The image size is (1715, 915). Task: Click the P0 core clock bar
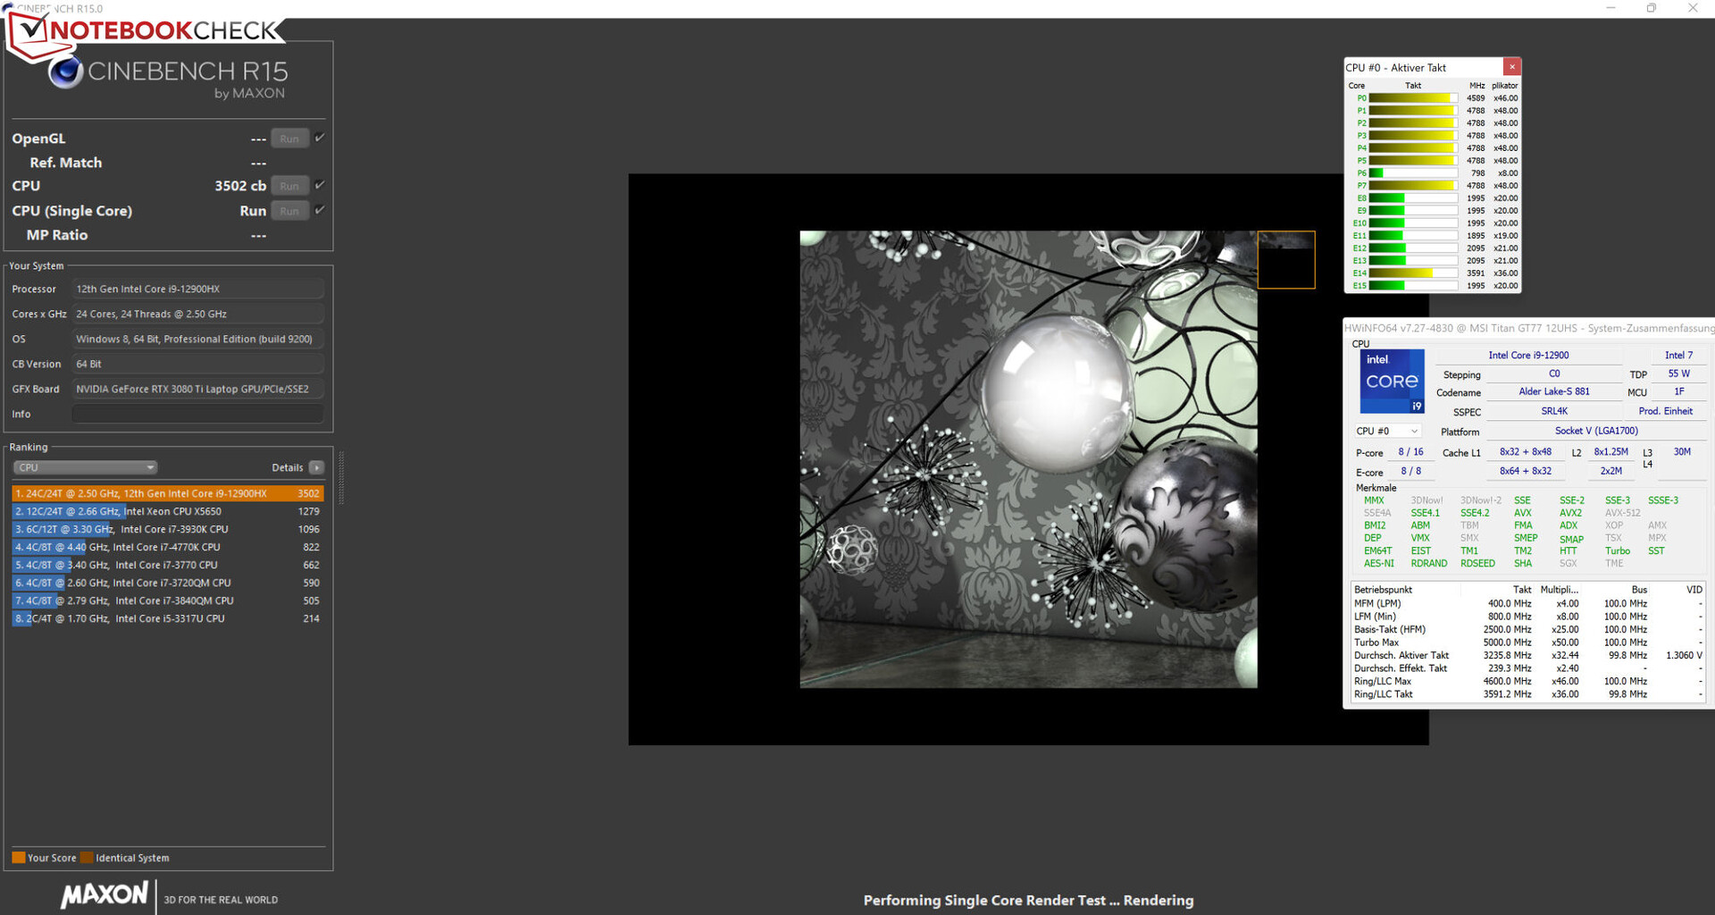[x=1413, y=98]
